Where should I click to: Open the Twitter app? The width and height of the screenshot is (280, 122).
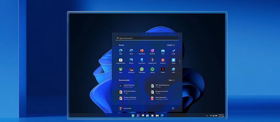point(173,61)
